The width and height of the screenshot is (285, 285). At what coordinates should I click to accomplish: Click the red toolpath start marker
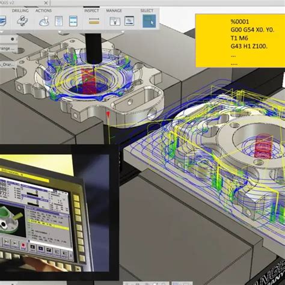click(x=108, y=114)
